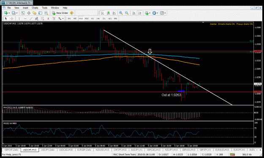Viewport: 264px width, 158px height.
Task: Select the Crosshair tool
Action: [x=12, y=18]
